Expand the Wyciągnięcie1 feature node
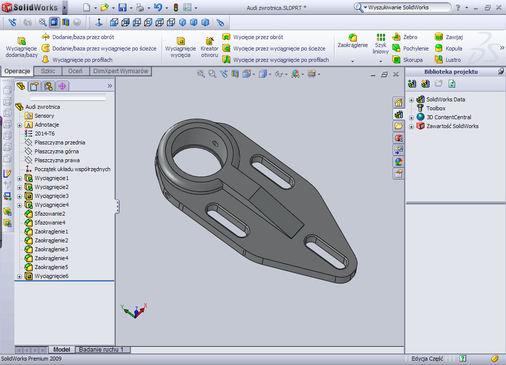 tap(19, 179)
